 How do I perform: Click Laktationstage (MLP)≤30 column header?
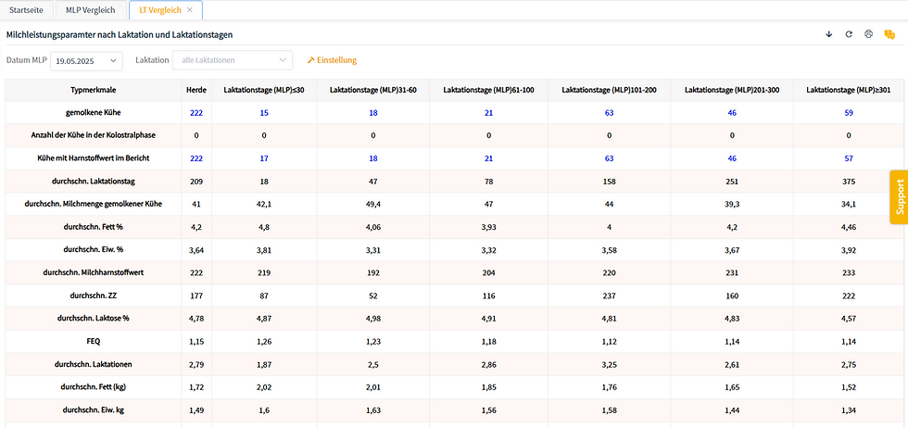point(264,90)
